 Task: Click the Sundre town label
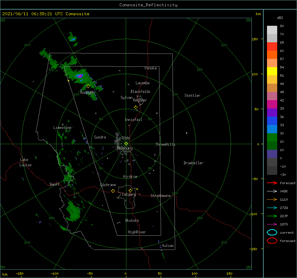[100, 137]
